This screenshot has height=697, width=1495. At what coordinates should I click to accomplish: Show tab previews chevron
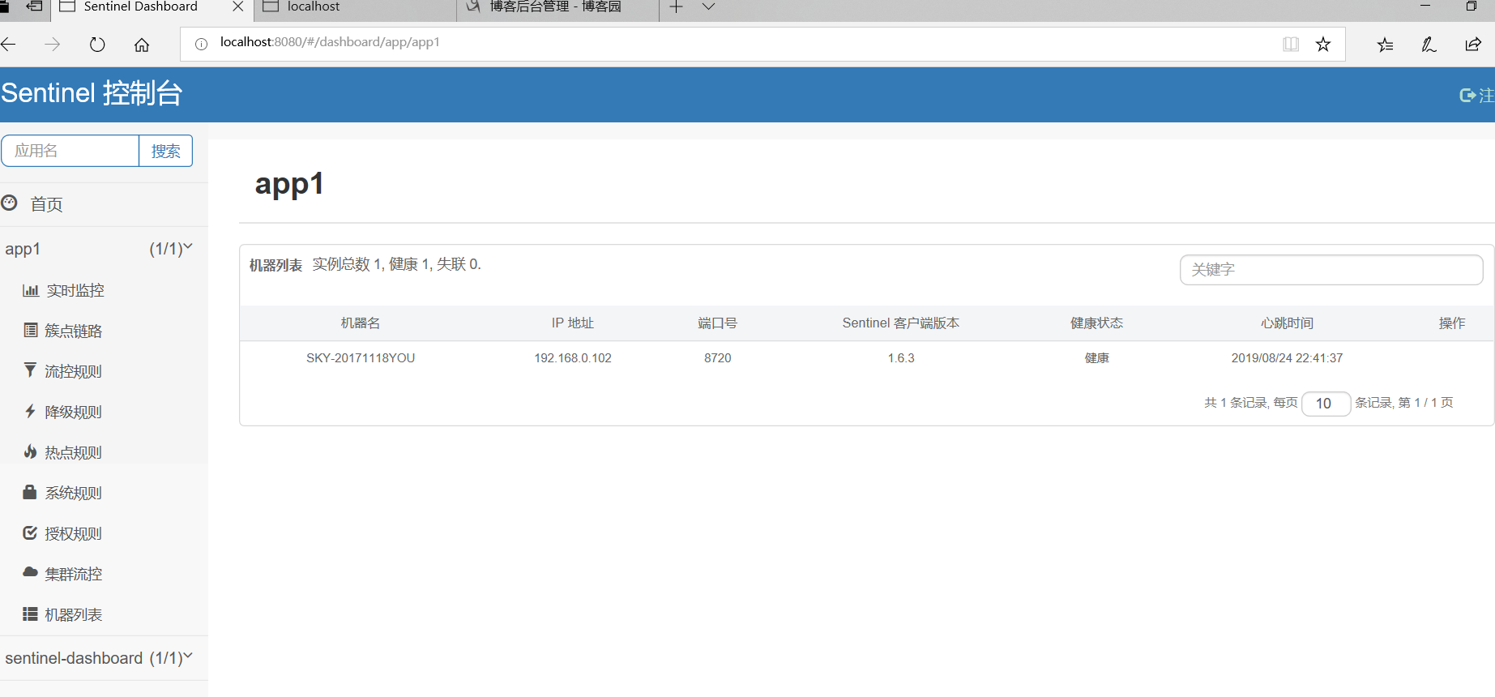[708, 7]
